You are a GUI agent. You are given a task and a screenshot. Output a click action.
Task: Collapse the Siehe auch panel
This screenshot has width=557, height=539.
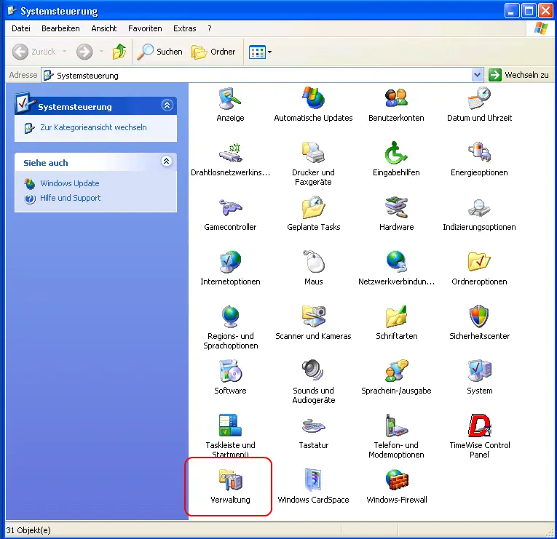click(166, 161)
